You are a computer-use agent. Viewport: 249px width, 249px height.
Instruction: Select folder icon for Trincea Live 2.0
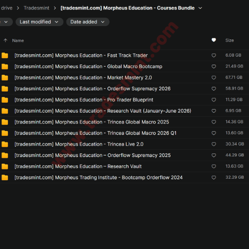[5, 144]
